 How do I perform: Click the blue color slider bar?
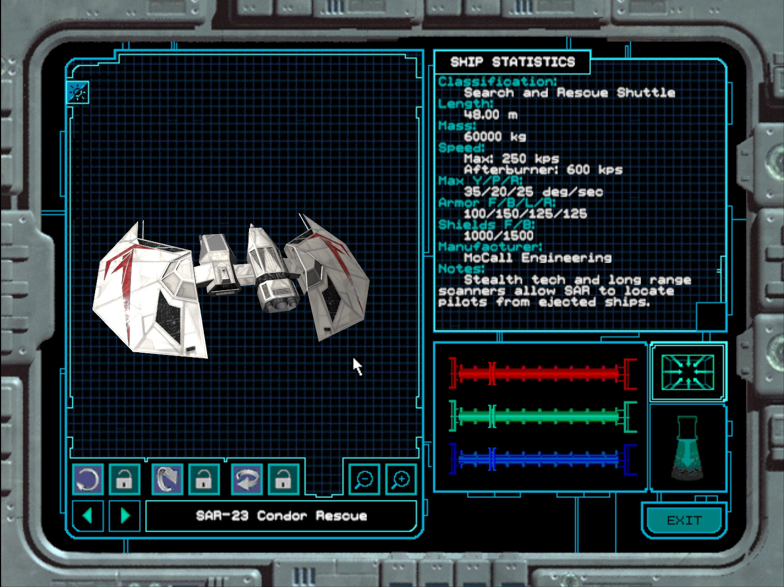(x=543, y=459)
